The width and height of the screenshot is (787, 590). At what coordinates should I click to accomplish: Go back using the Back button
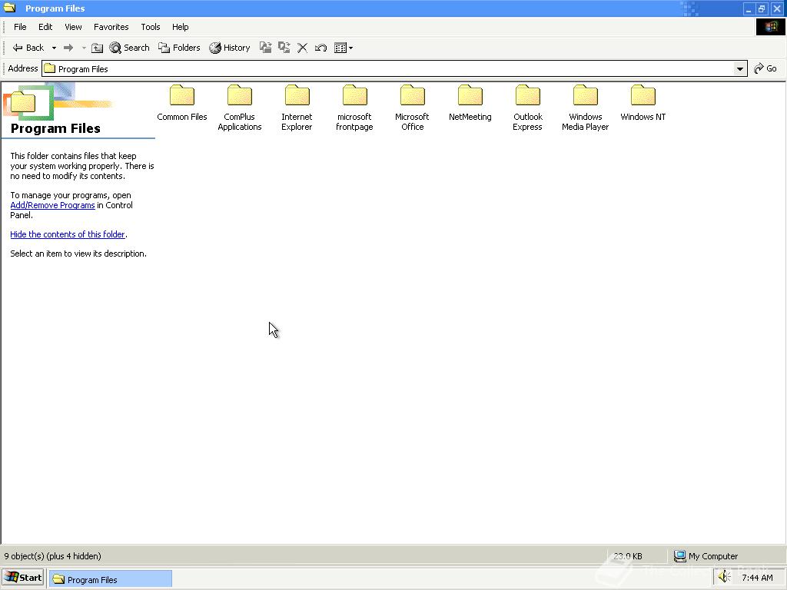tap(28, 48)
